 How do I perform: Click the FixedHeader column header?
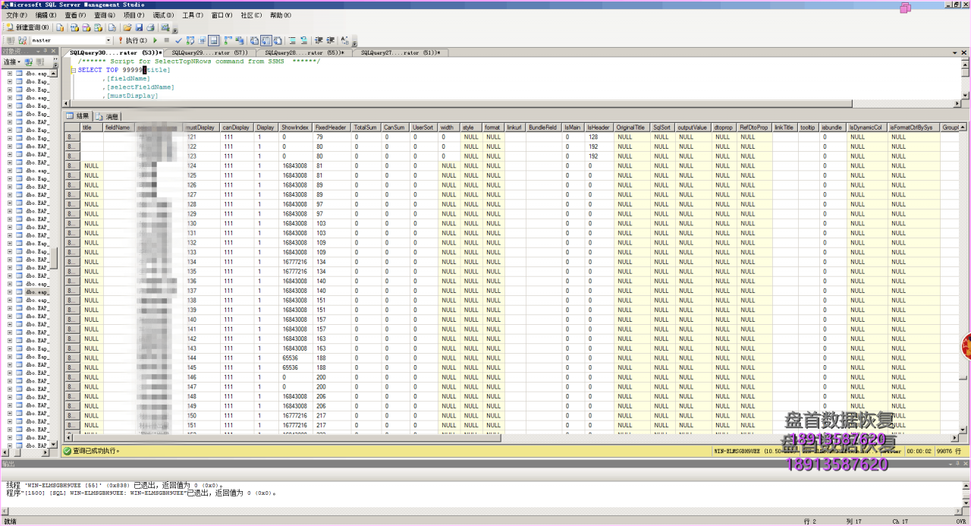(331, 128)
